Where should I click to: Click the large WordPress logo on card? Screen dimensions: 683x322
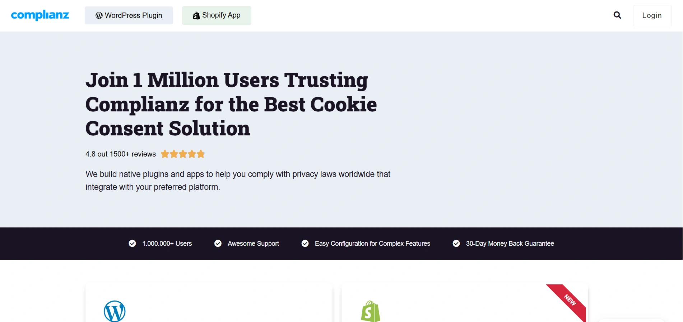click(115, 311)
